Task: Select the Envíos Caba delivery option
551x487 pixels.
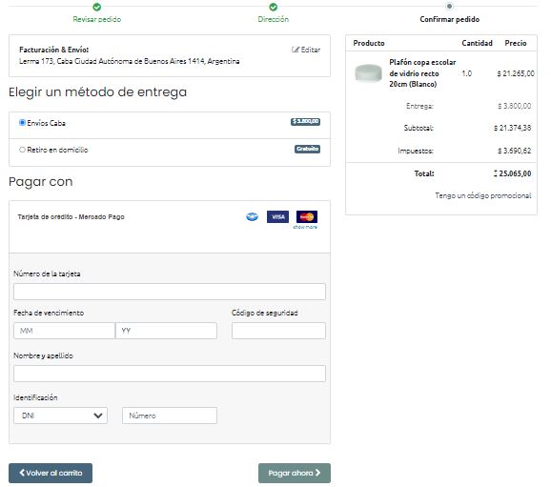Action: 23,123
